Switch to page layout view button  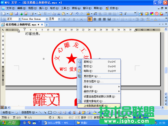click(x=2, y=107)
